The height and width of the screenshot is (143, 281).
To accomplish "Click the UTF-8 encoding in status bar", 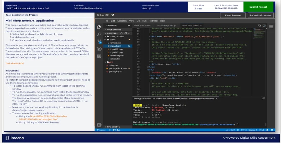I will point(244,130).
